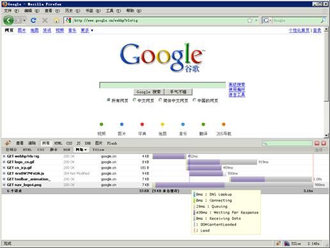Select the 中文网页 radio button
This screenshot has width=330, height=248.
click(134, 100)
